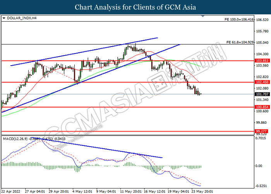Click the 9 May 04:01 time label
The width and height of the screenshot is (271, 194).
106,192
